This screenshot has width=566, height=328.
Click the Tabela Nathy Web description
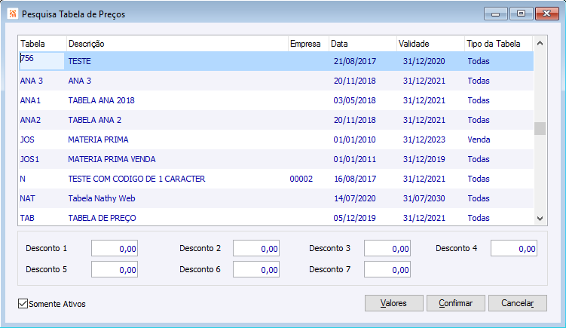click(102, 198)
